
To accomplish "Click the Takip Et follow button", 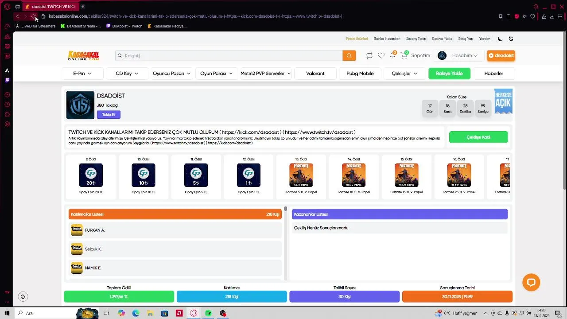I will pyautogui.click(x=109, y=114).
